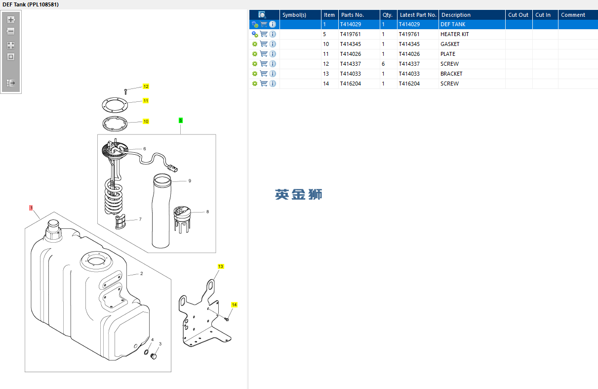Open info for the DEF TANK row
The image size is (598, 389).
pyautogui.click(x=273, y=24)
